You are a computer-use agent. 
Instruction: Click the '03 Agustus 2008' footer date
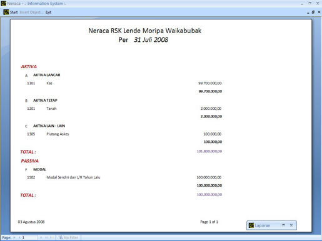(31, 222)
